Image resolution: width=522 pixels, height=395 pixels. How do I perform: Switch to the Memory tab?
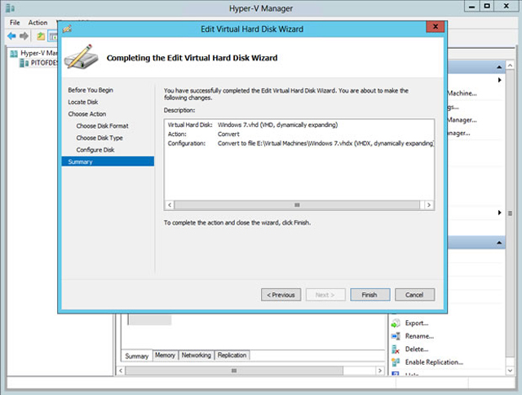coord(165,355)
